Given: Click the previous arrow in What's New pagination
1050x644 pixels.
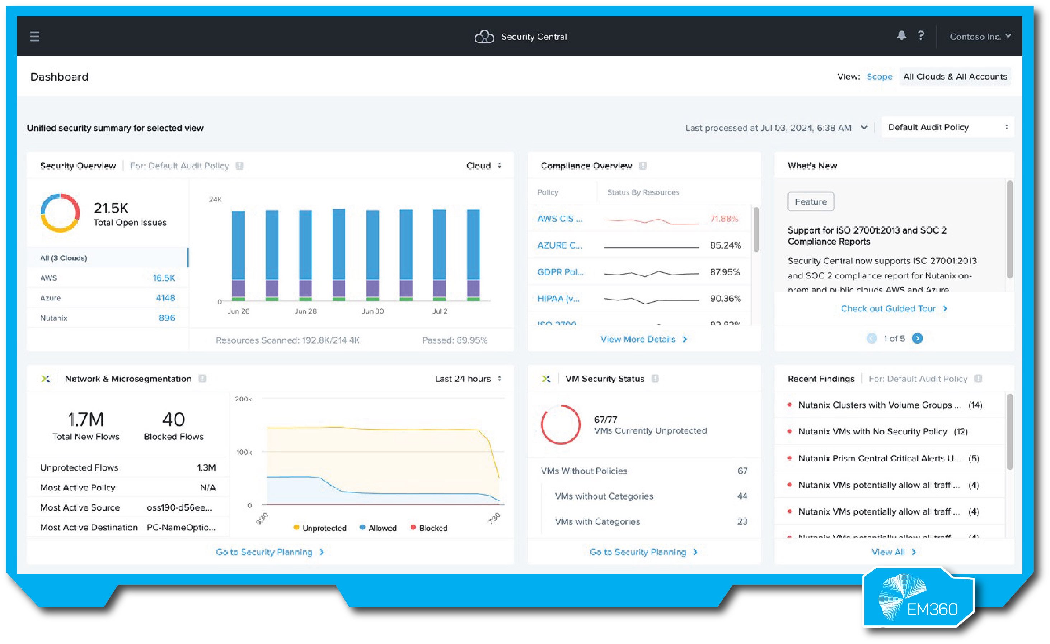Looking at the screenshot, I should tap(871, 338).
